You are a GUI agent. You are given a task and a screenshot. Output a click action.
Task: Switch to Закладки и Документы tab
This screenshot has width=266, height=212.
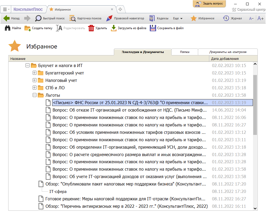(143, 52)
